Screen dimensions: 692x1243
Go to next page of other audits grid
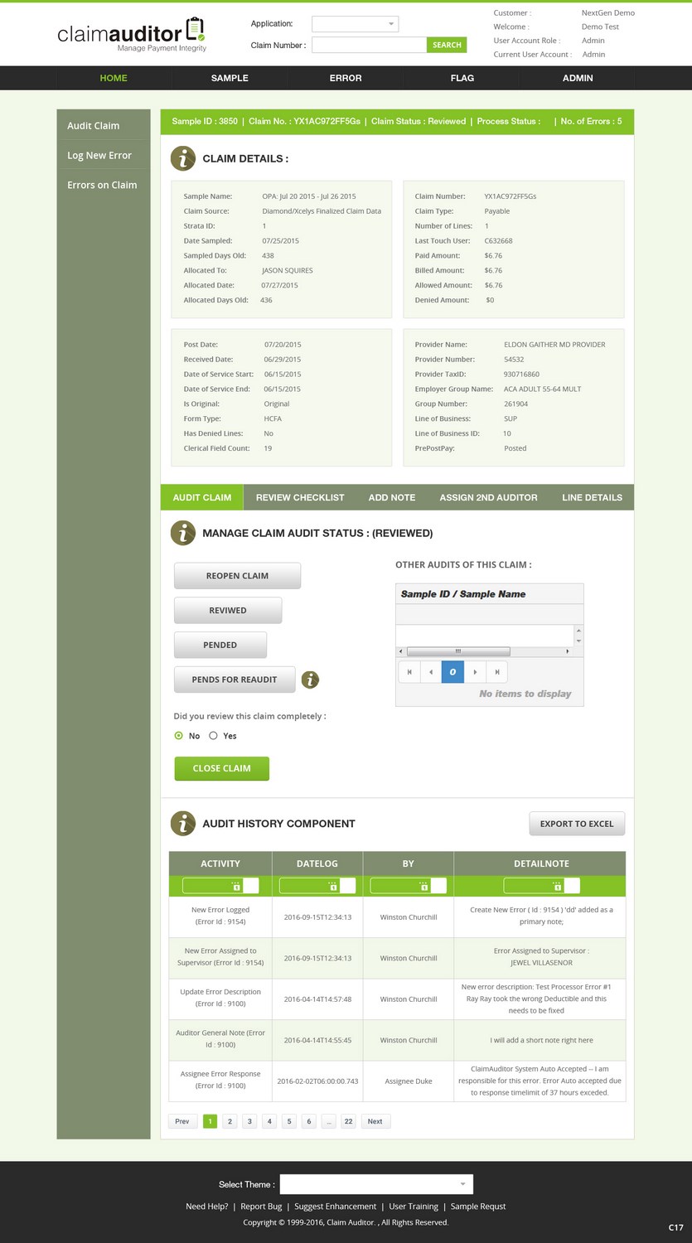pos(475,672)
